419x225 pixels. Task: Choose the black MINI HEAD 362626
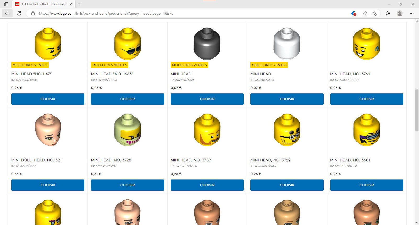pyautogui.click(x=207, y=99)
